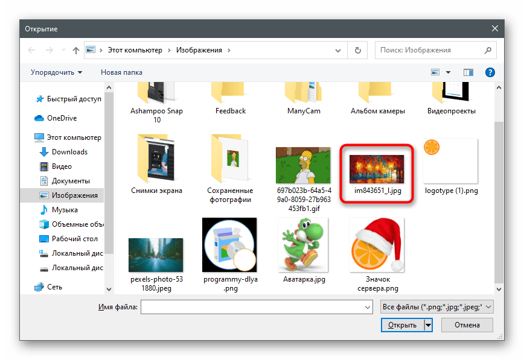Select the Музыка folder in sidebar
The height and width of the screenshot is (360, 524).
65,210
